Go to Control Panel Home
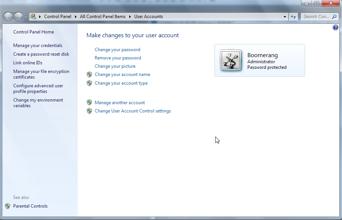Screen dimensions: 342x220 (34, 32)
